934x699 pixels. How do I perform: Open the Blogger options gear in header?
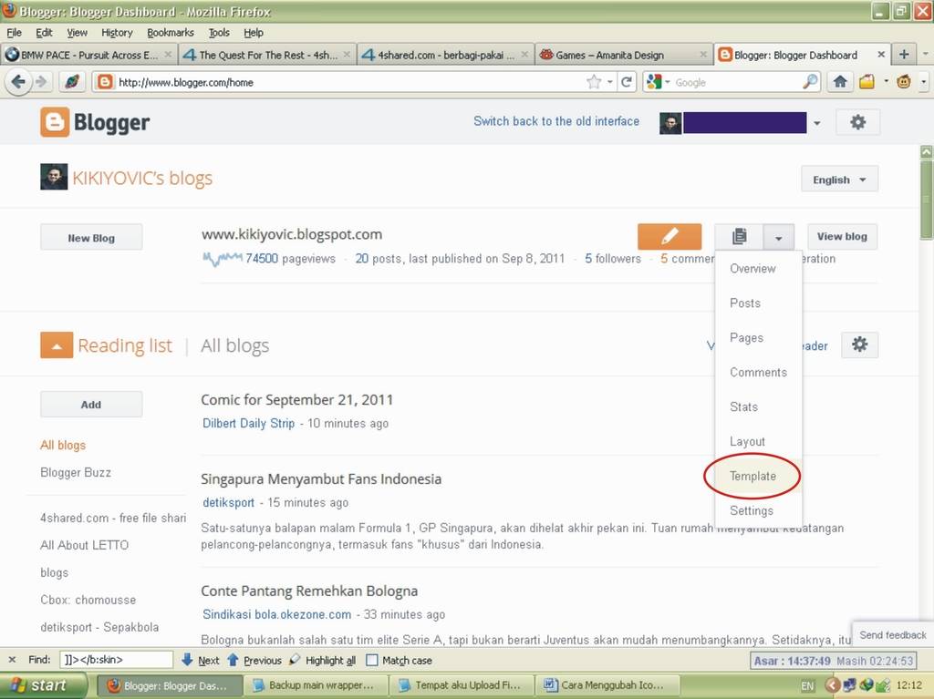[x=857, y=122]
